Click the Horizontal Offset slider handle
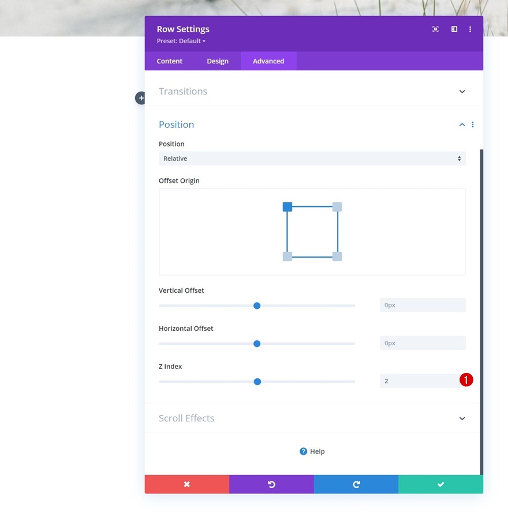Image resolution: width=508 pixels, height=513 pixels. (x=257, y=344)
